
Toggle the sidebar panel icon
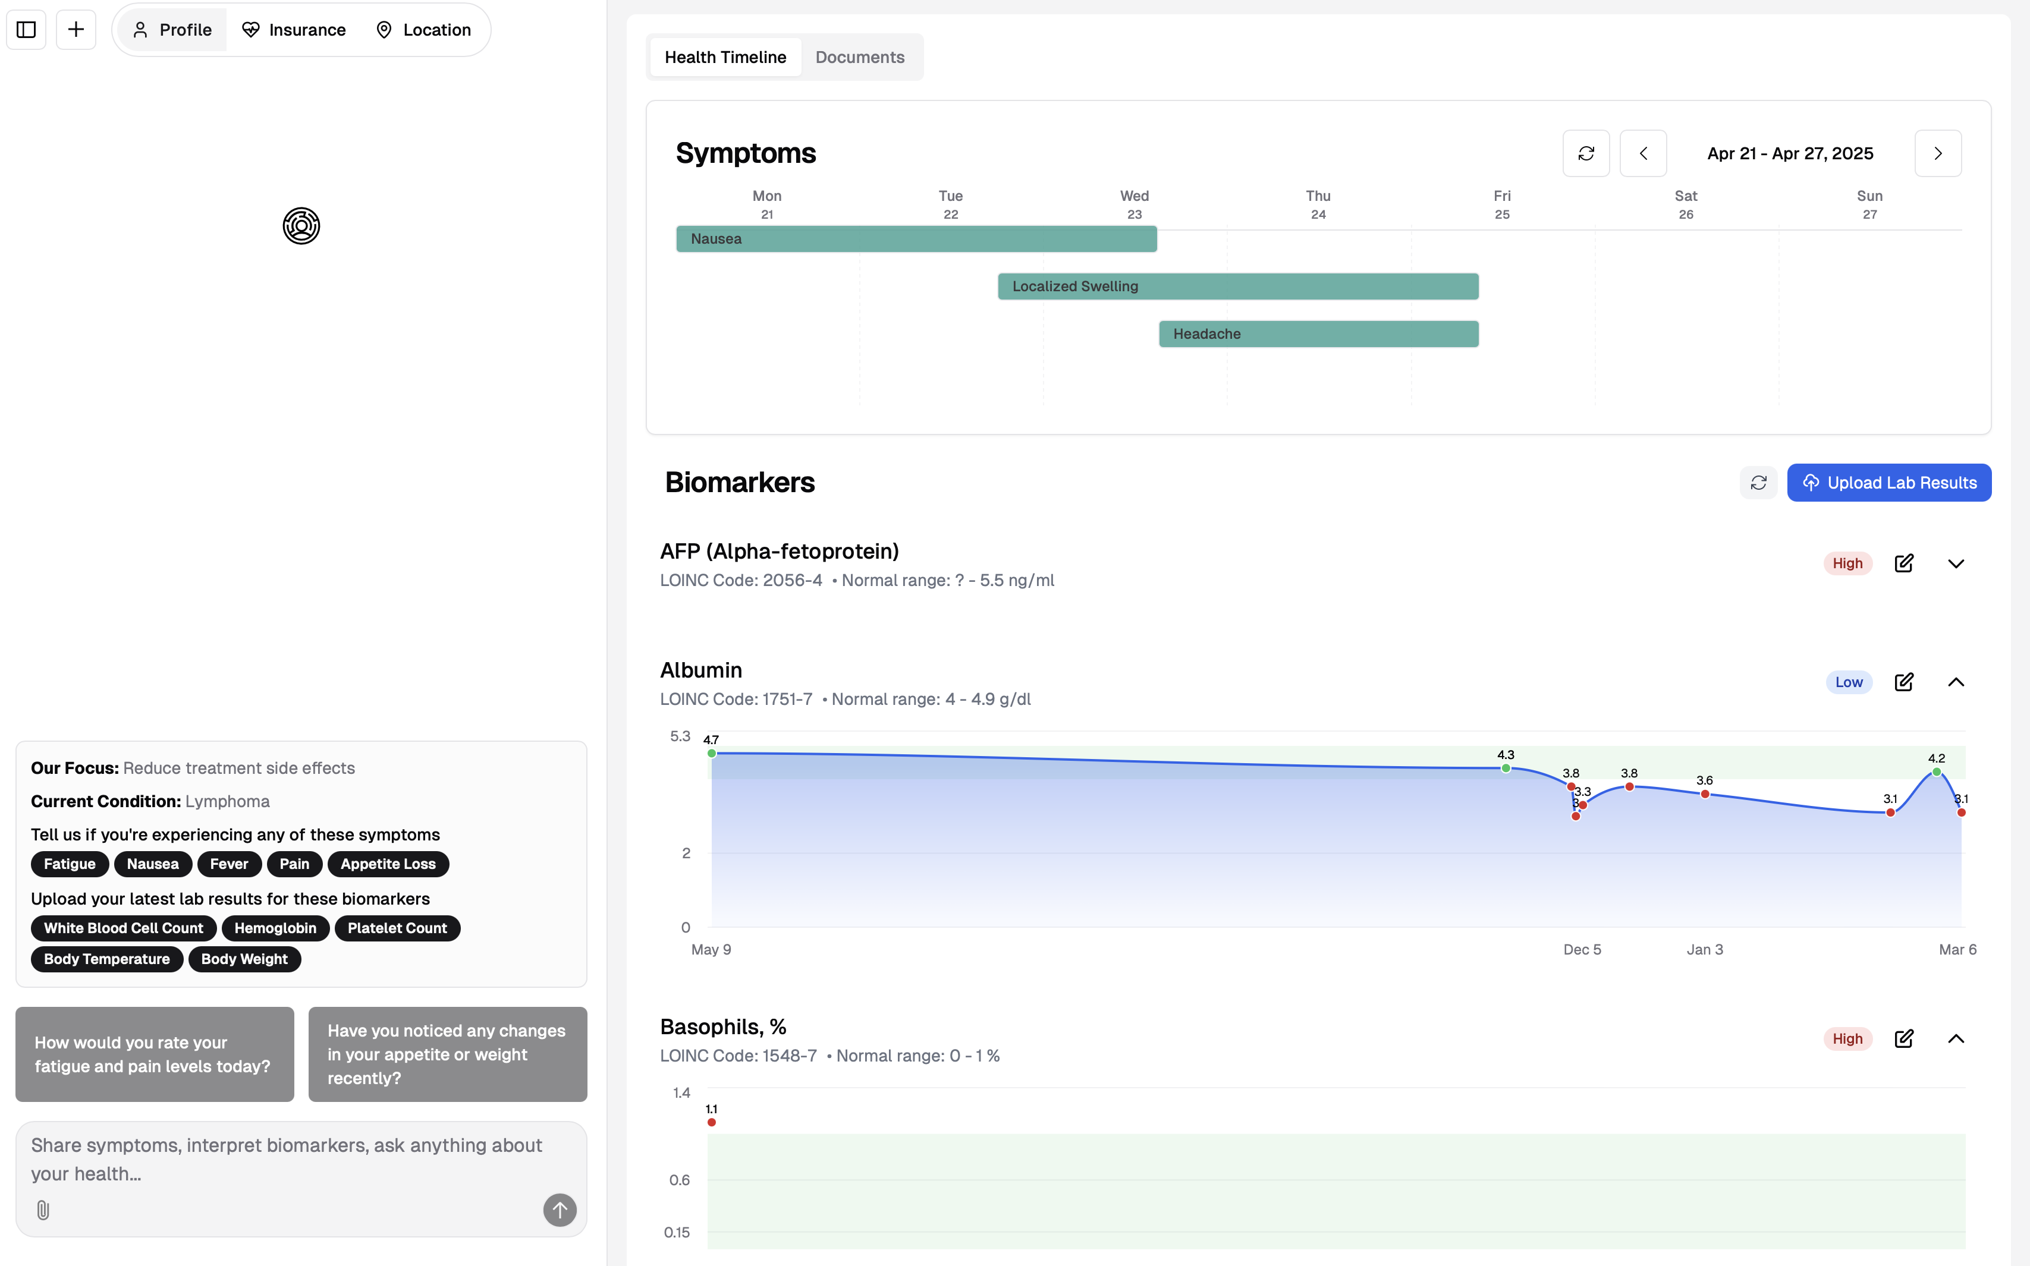pyautogui.click(x=26, y=30)
